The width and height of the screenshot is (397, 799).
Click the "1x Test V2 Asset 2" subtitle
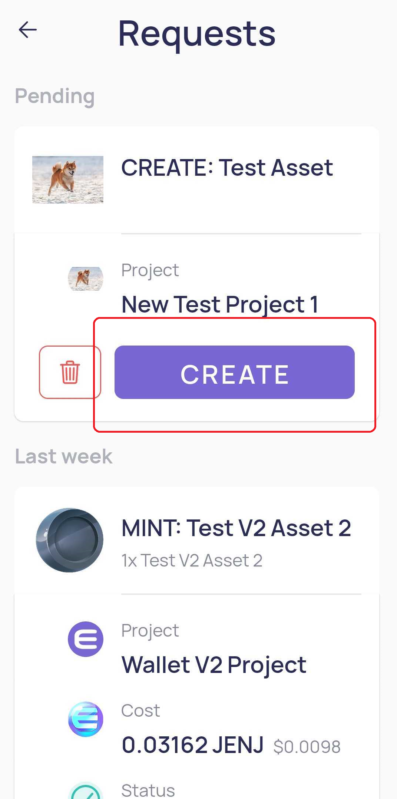(x=192, y=560)
